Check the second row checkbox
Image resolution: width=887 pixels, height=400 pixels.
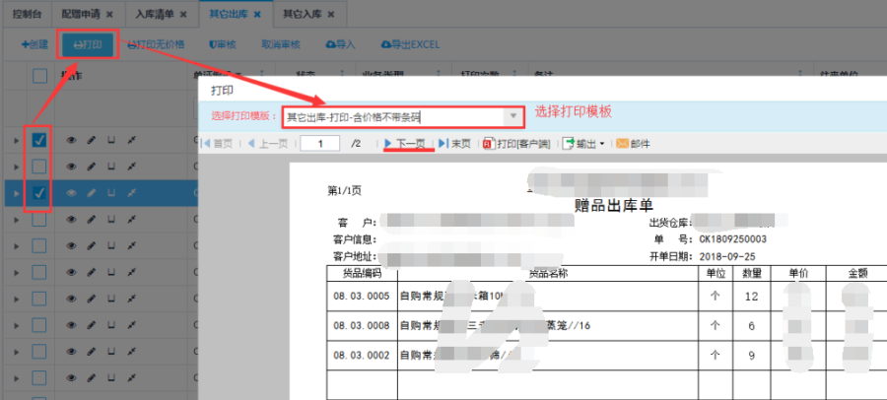[x=39, y=167]
